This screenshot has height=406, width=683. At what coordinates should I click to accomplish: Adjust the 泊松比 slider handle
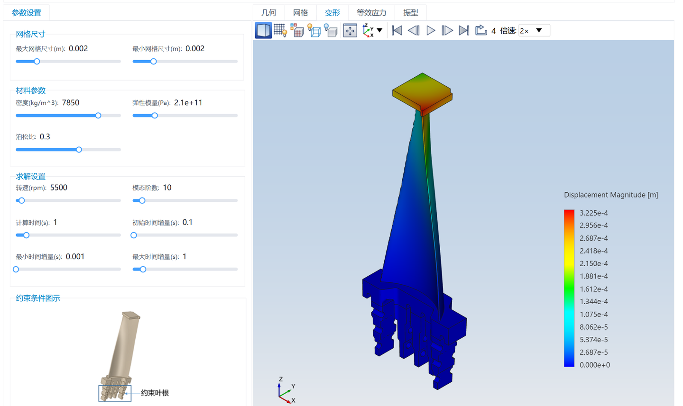coord(79,150)
